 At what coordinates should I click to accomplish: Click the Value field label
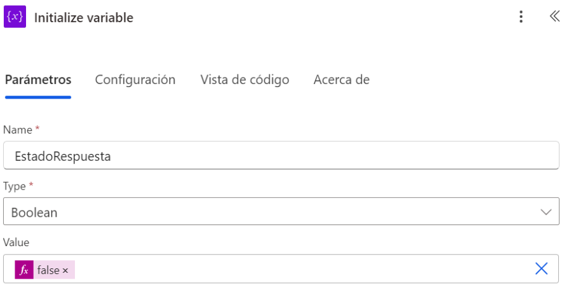click(x=17, y=242)
